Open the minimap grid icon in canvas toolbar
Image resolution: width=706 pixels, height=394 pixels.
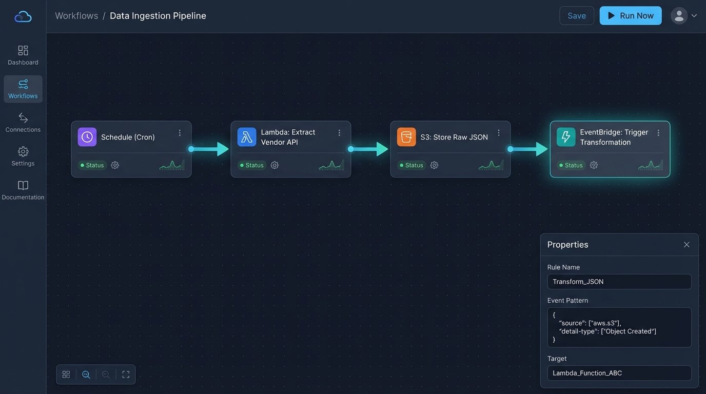[66, 375]
